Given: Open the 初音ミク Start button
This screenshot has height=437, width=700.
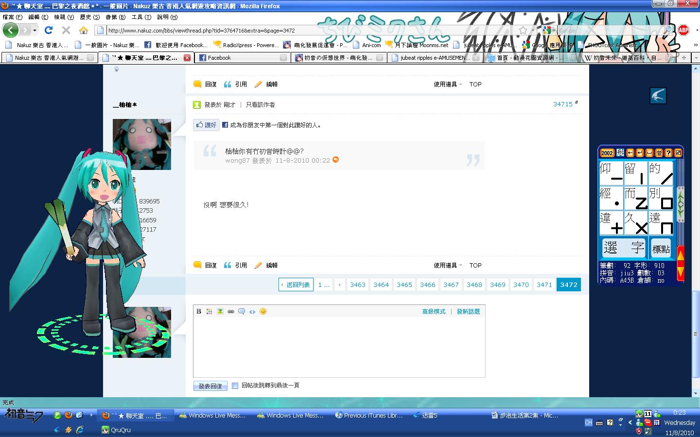Looking at the screenshot, I should coord(24,415).
